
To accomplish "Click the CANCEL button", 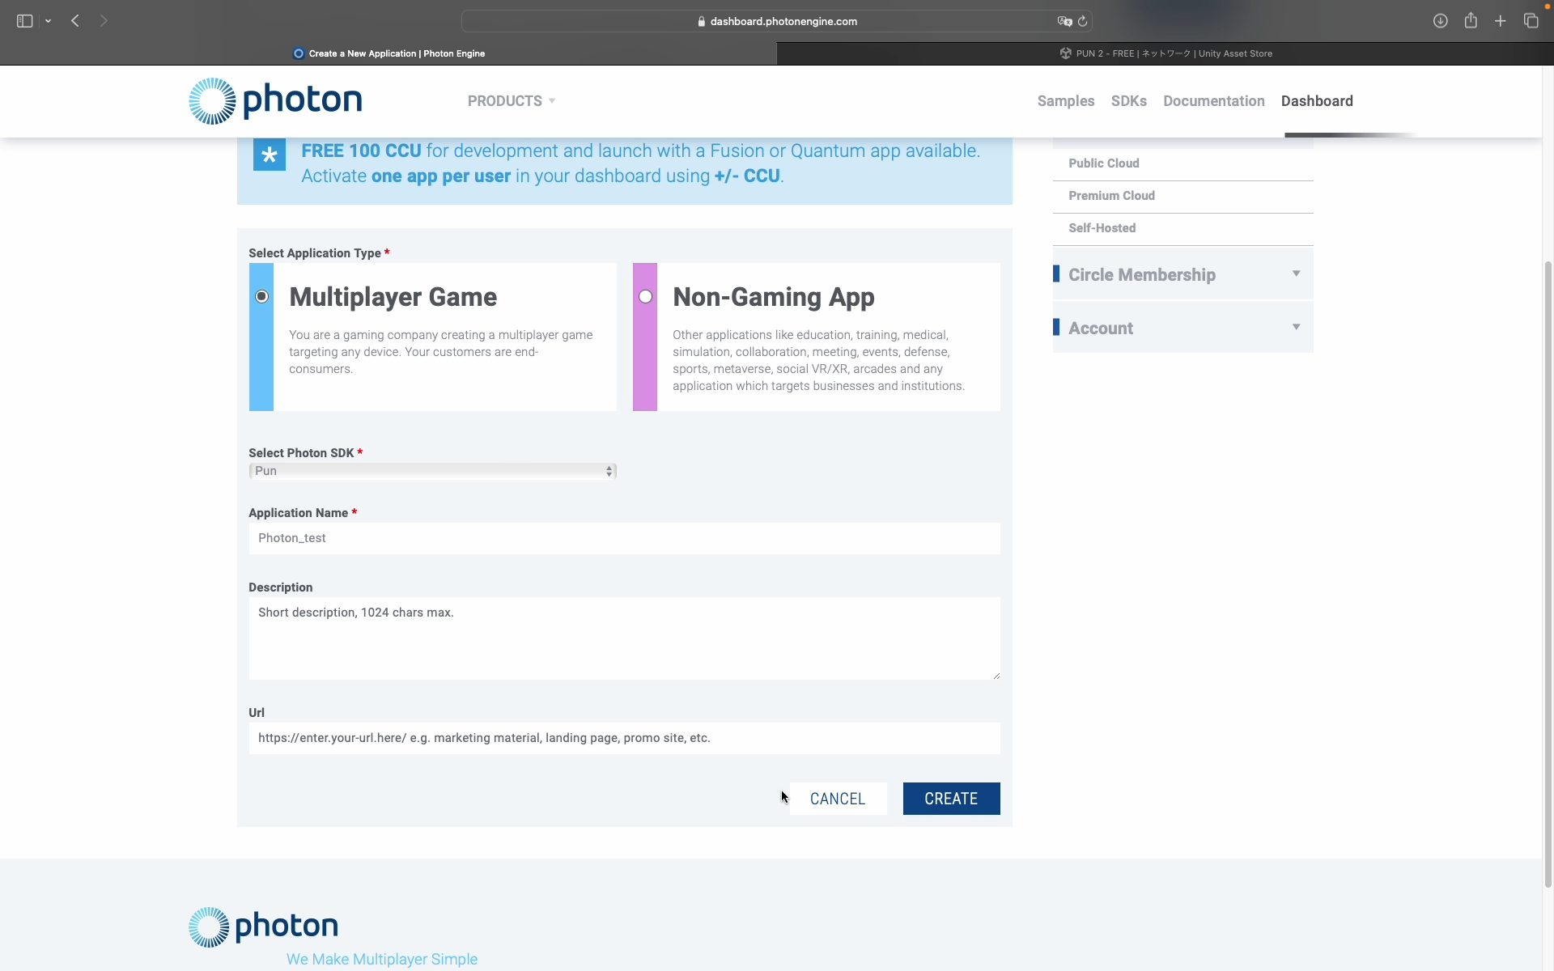I will [838, 799].
